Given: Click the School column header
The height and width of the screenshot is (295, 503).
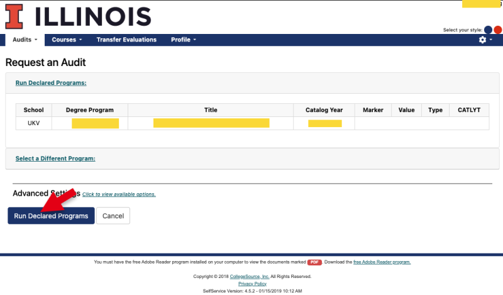Looking at the screenshot, I should click(x=34, y=110).
